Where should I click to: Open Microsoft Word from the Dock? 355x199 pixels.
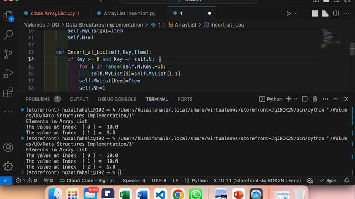[x=143, y=194]
